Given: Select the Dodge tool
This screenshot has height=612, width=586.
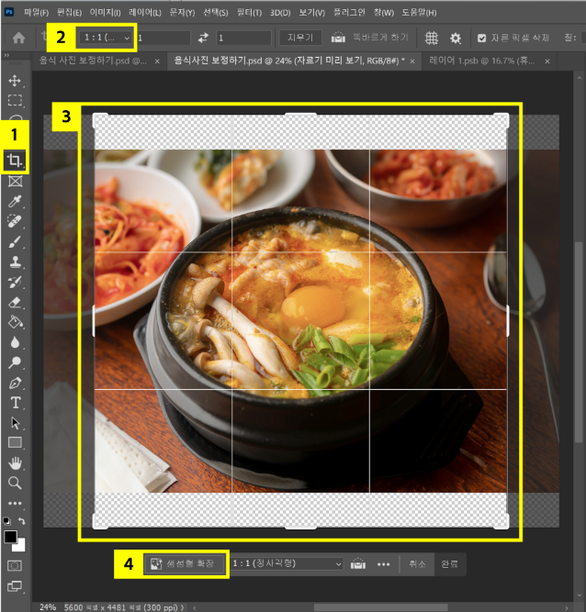Looking at the screenshot, I should click(x=15, y=362).
